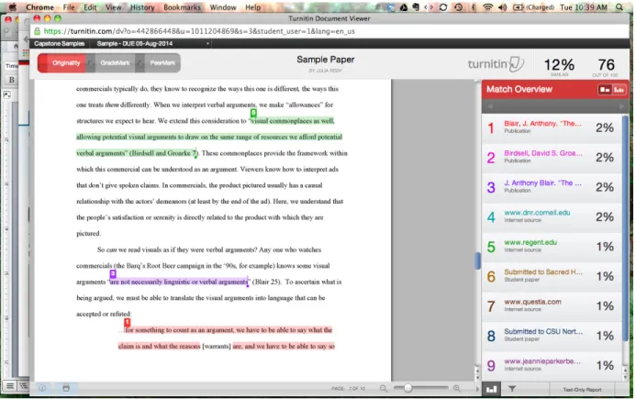Click the 76 out of 100 grade
The image size is (636, 399).
pos(606,65)
